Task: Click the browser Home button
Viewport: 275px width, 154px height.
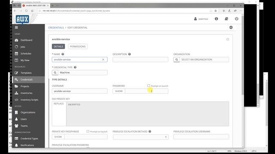Action: click(x=32, y=11)
